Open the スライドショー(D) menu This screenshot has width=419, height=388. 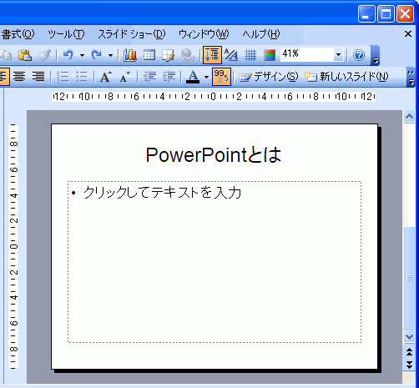tap(132, 34)
